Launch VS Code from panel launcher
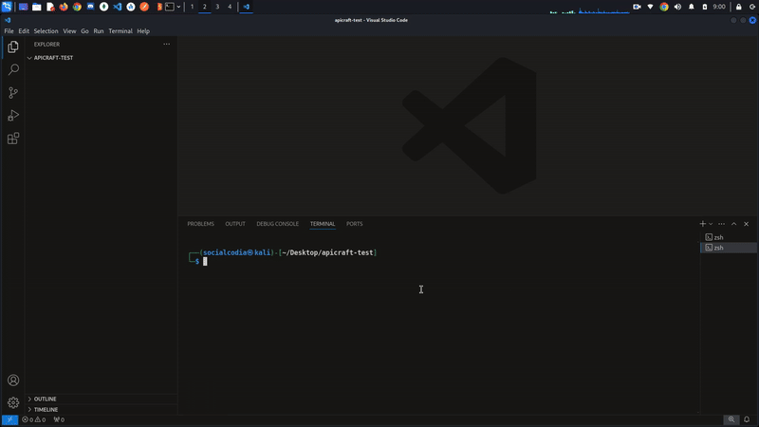The height and width of the screenshot is (427, 759). tap(117, 7)
